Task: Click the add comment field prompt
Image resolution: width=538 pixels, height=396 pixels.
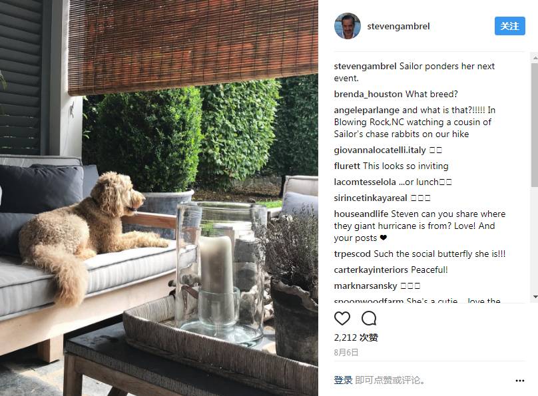Action: coord(390,380)
